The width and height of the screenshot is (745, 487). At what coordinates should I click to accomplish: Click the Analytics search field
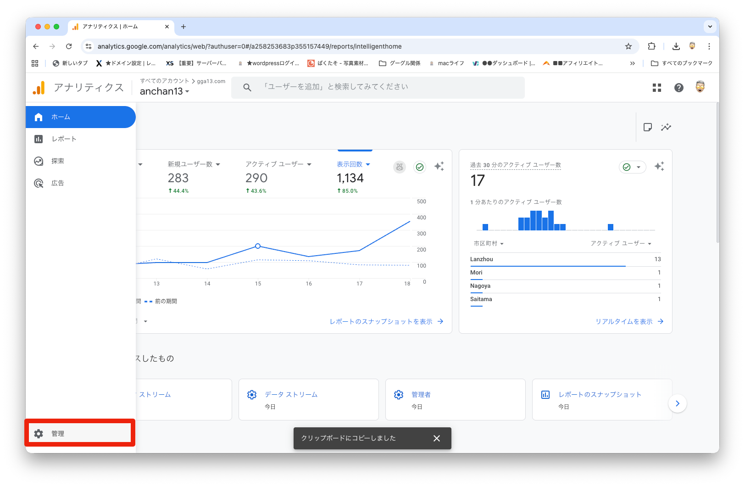(378, 87)
